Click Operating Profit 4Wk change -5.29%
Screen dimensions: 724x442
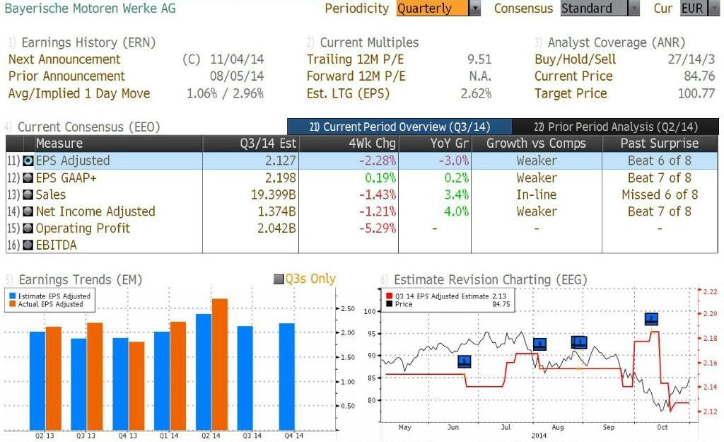pyautogui.click(x=378, y=228)
